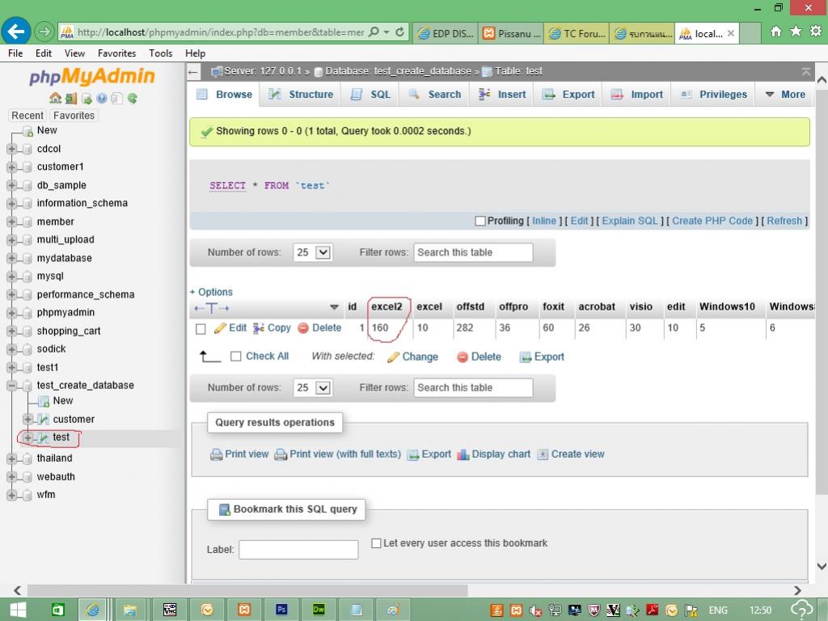
Task: Click the upper Filter rows search field
Action: click(x=473, y=252)
